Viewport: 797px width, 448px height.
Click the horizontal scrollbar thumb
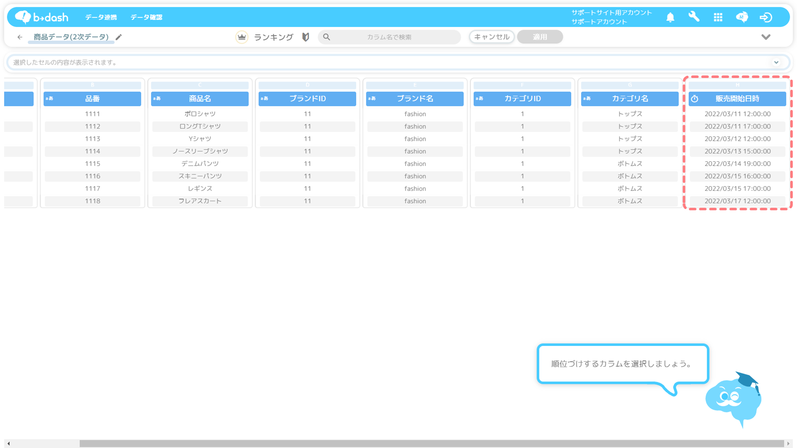(x=431, y=443)
